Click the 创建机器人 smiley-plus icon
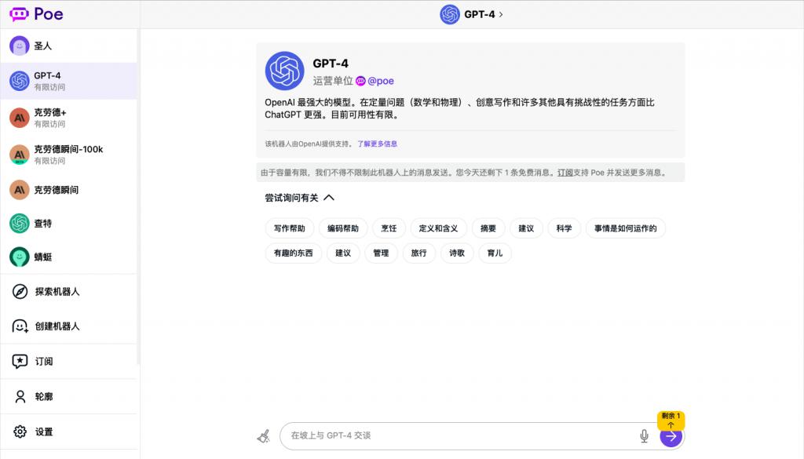This screenshot has width=804, height=459. 20,326
